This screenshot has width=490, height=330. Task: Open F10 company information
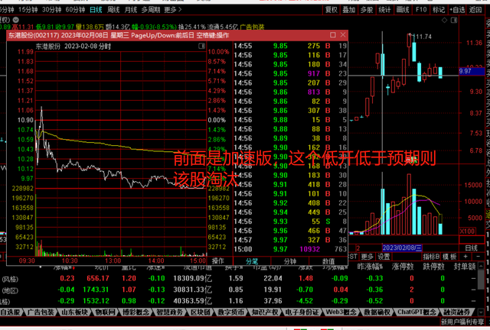[x=421, y=10]
